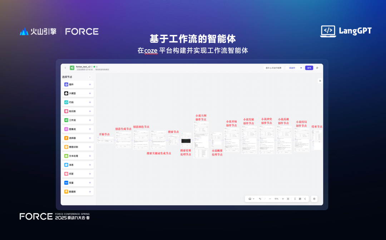The image size is (386, 240).
Task: Zoom out the canvas with minus
Action: tap(270, 199)
